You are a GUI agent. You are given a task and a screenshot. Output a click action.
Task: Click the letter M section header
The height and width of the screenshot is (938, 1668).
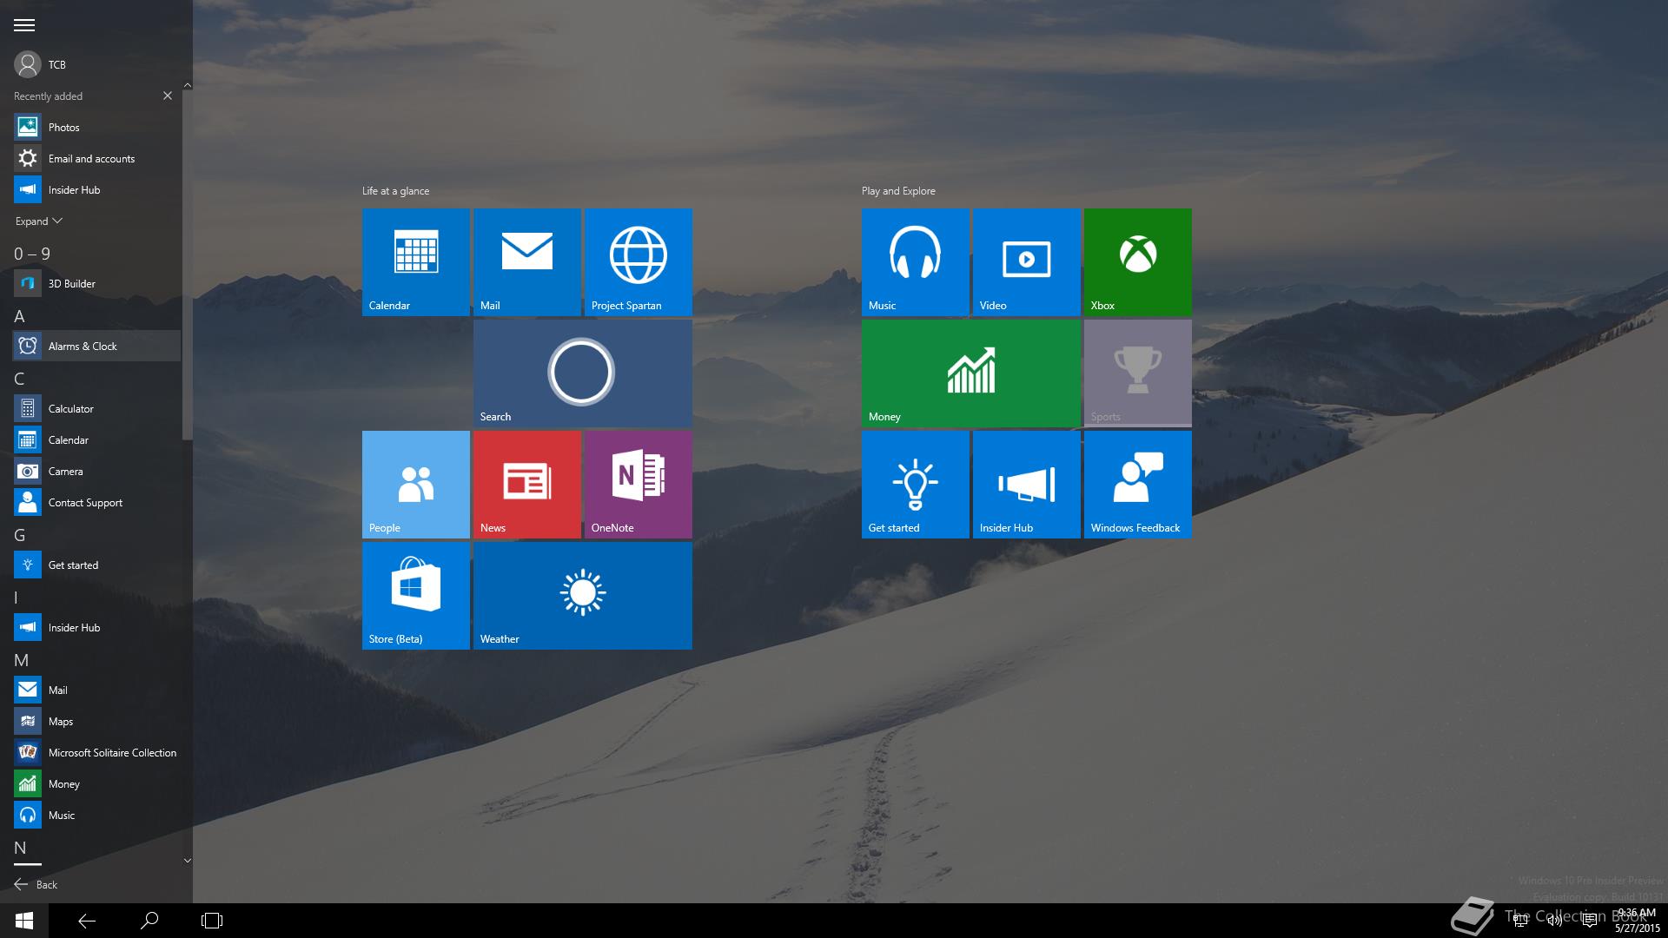point(22,660)
